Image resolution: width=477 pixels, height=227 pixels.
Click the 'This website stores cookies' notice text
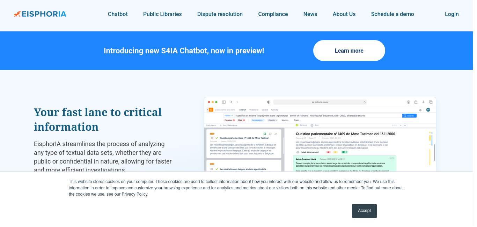click(236, 188)
